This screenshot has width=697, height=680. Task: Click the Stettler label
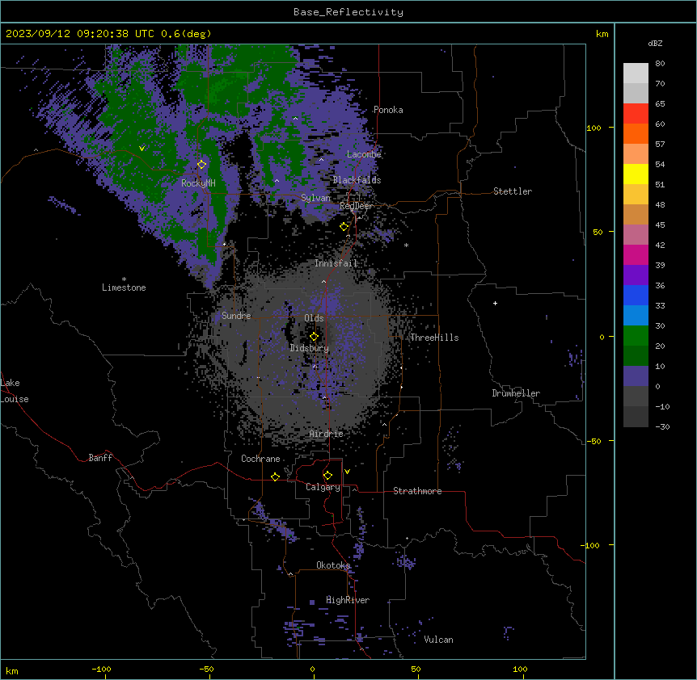(x=513, y=191)
